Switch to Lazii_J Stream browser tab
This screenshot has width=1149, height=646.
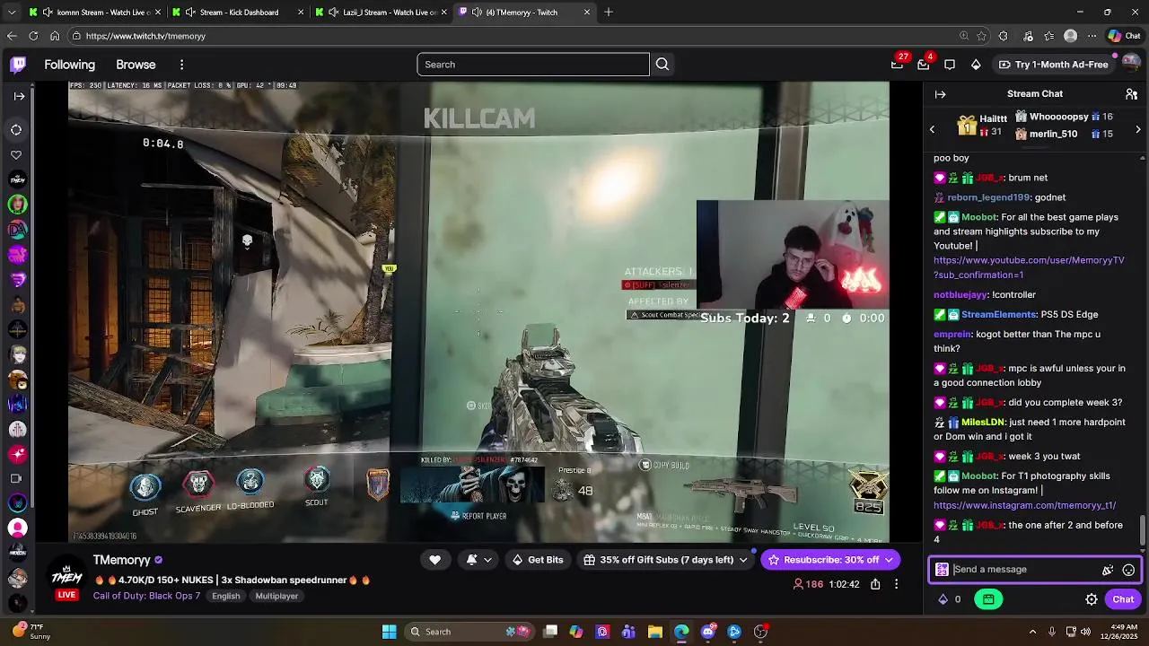click(382, 13)
